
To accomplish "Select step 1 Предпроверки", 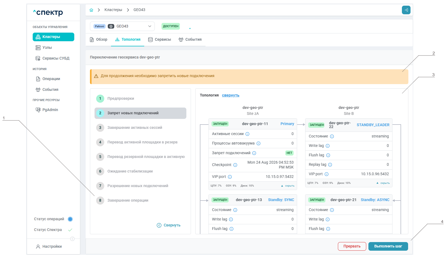I will tap(140, 99).
